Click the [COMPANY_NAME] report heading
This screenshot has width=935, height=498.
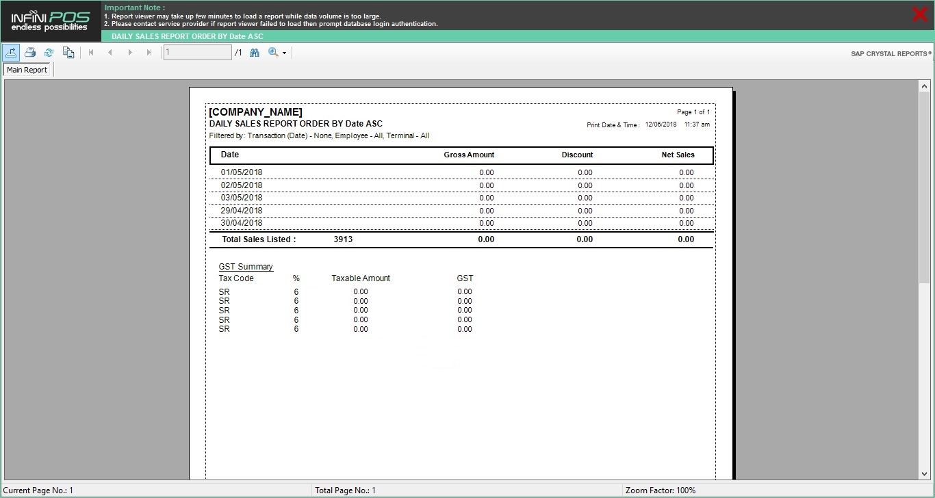coord(255,112)
